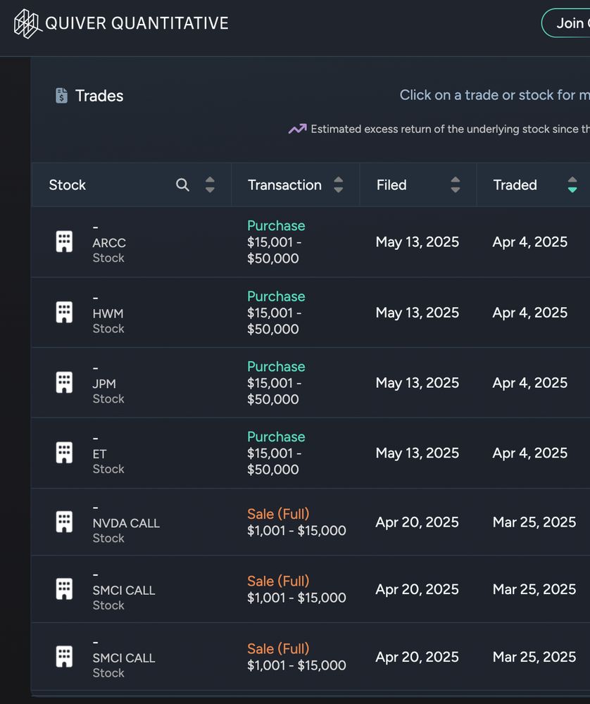
Task: Click the Trades section heading
Action: [x=99, y=96]
